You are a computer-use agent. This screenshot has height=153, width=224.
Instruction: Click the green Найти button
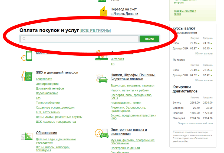click(149, 39)
